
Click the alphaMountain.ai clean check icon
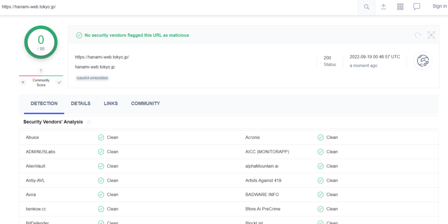[321, 166]
